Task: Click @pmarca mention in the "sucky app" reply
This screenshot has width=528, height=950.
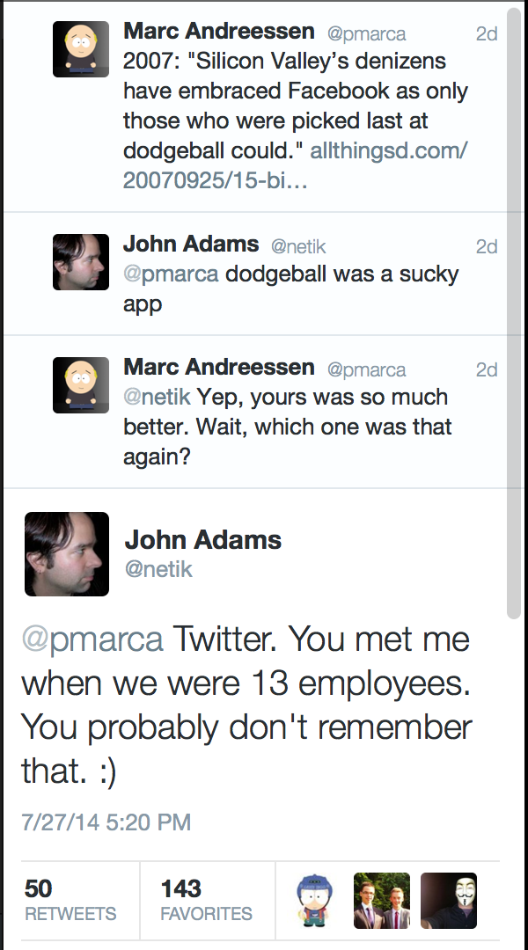Action: click(171, 274)
